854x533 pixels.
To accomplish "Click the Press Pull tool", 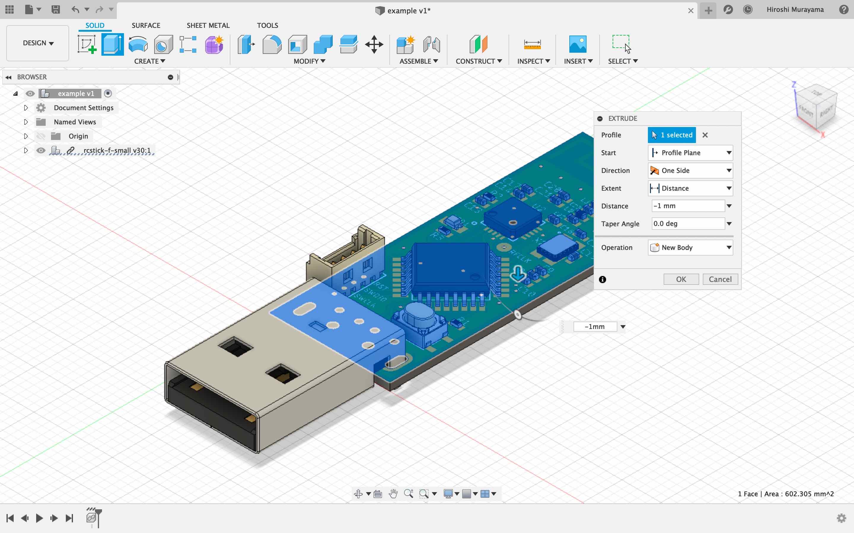I will click(x=246, y=44).
